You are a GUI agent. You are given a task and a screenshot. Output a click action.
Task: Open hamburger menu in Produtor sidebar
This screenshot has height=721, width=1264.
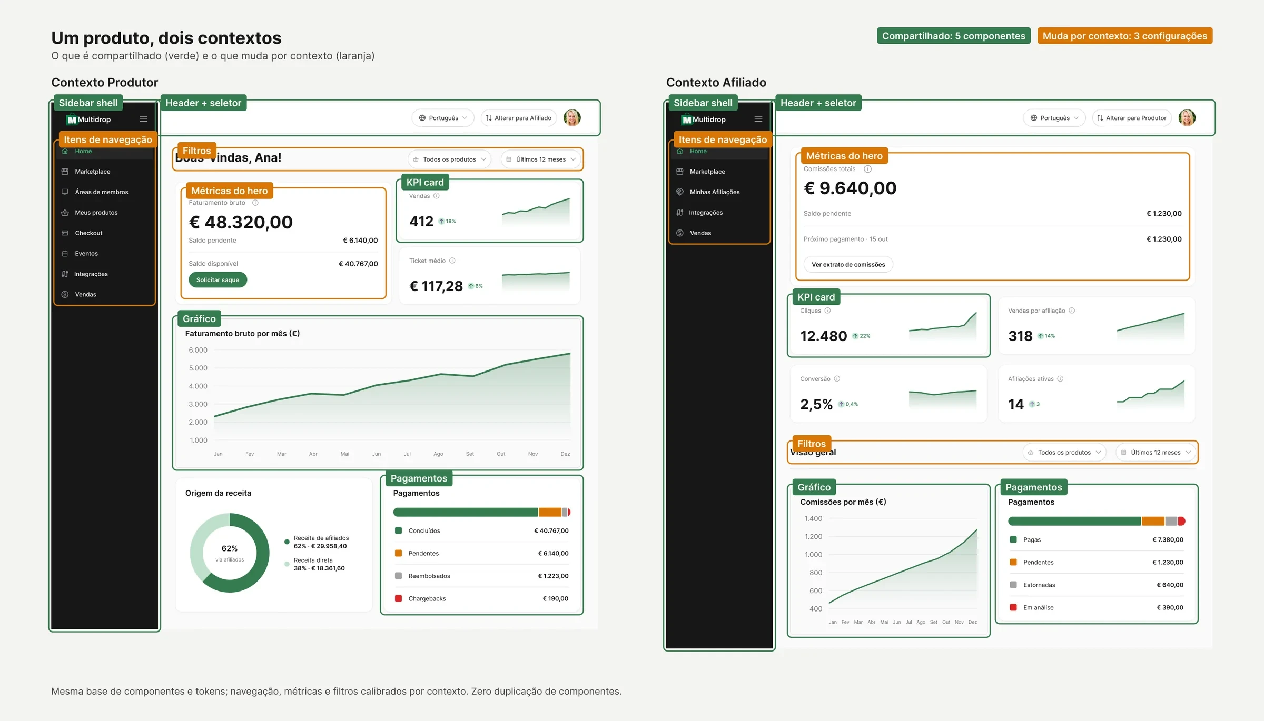(143, 119)
